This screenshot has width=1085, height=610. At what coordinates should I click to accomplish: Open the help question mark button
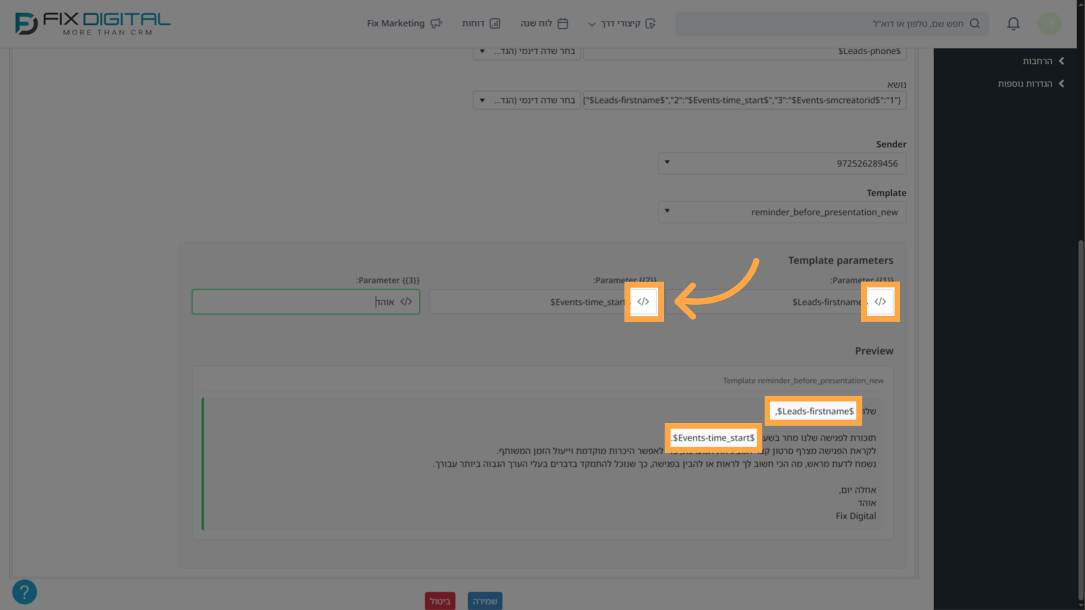[24, 592]
